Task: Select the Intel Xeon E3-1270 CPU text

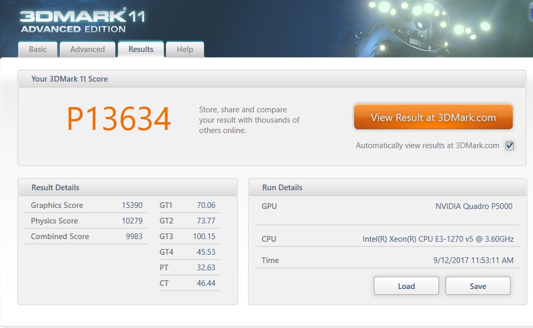Action: coord(438,239)
